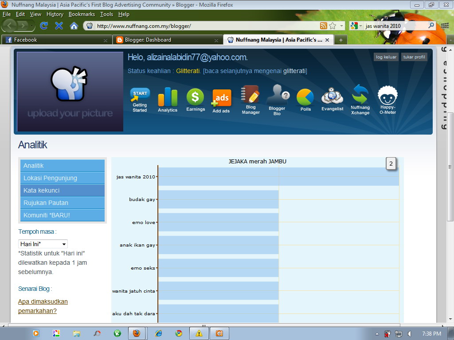The image size is (454, 340).
Task: Select Lokasi Pengunjung in the sidebar
Action: (63, 178)
